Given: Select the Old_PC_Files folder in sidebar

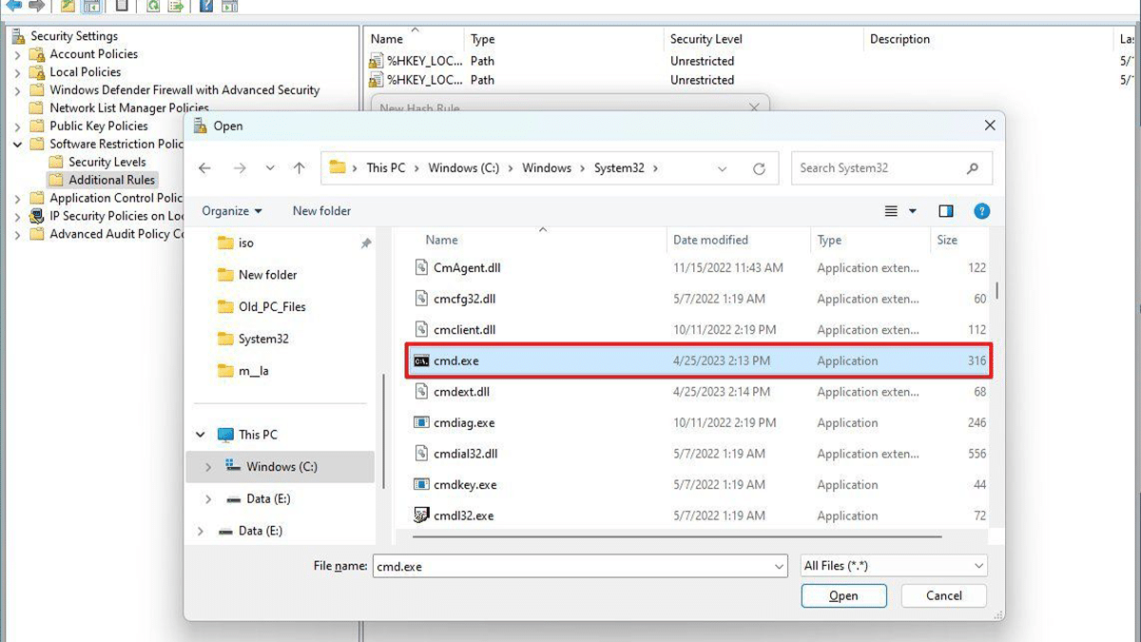Looking at the screenshot, I should (x=272, y=307).
